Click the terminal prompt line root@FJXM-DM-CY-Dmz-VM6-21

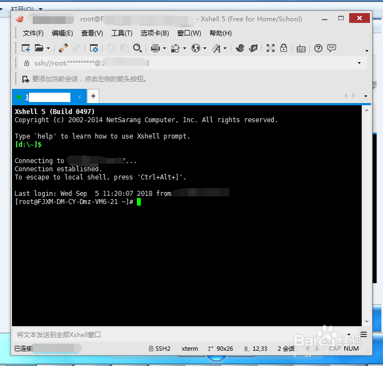coord(74,202)
